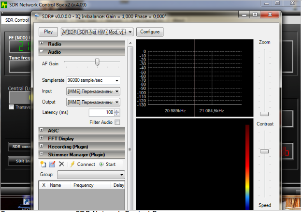Viewport: 302px width, 212px height.
Task: Click the desktop shortcut icon below Control Box
Action: click(26, 202)
